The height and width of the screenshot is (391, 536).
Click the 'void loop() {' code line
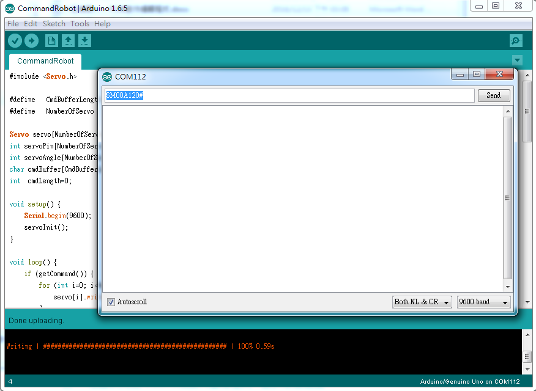pos(33,262)
